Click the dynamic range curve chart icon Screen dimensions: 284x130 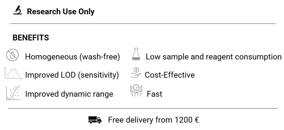13,93
